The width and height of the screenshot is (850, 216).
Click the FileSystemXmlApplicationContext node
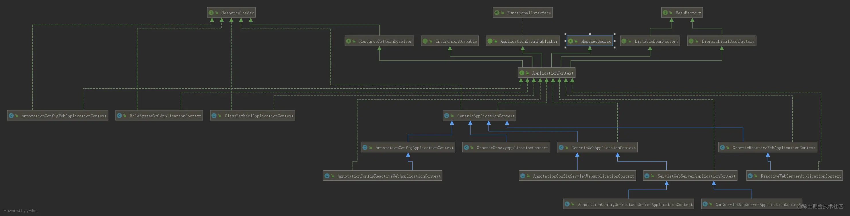coord(159,115)
